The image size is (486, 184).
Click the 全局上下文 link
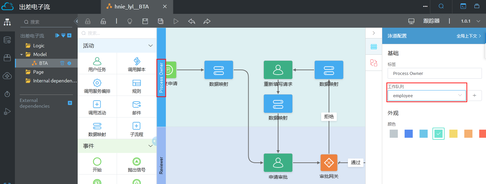point(469,36)
